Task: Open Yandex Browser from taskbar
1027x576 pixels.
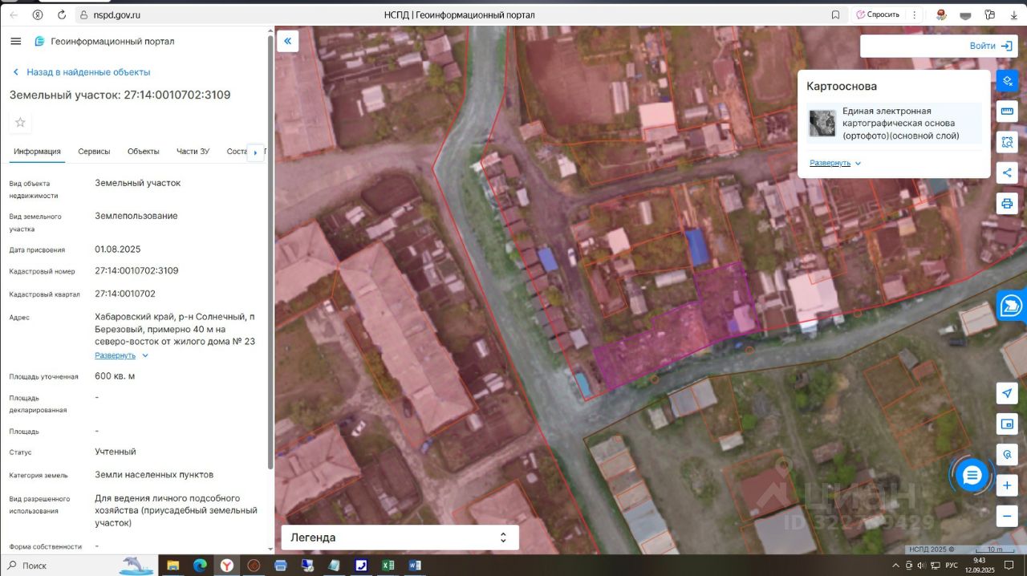Action: [x=227, y=566]
